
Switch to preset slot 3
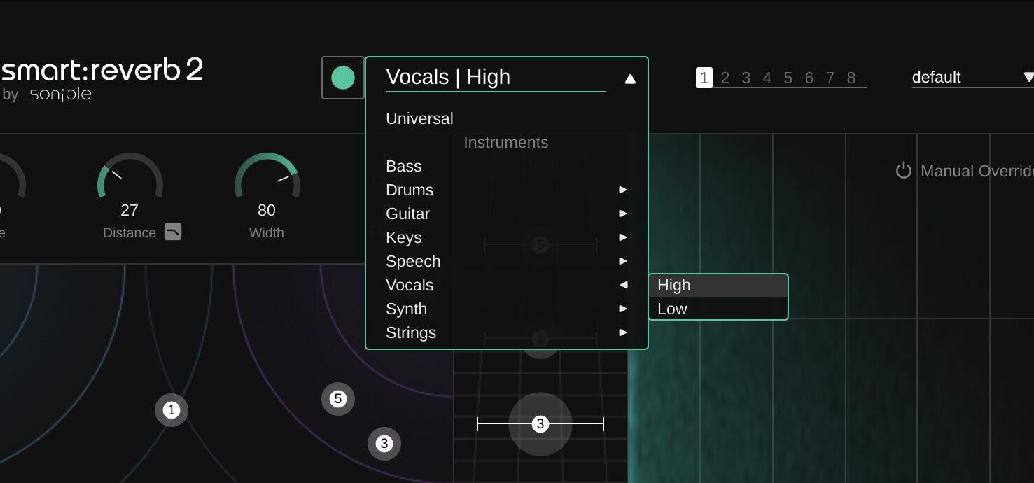(x=746, y=78)
